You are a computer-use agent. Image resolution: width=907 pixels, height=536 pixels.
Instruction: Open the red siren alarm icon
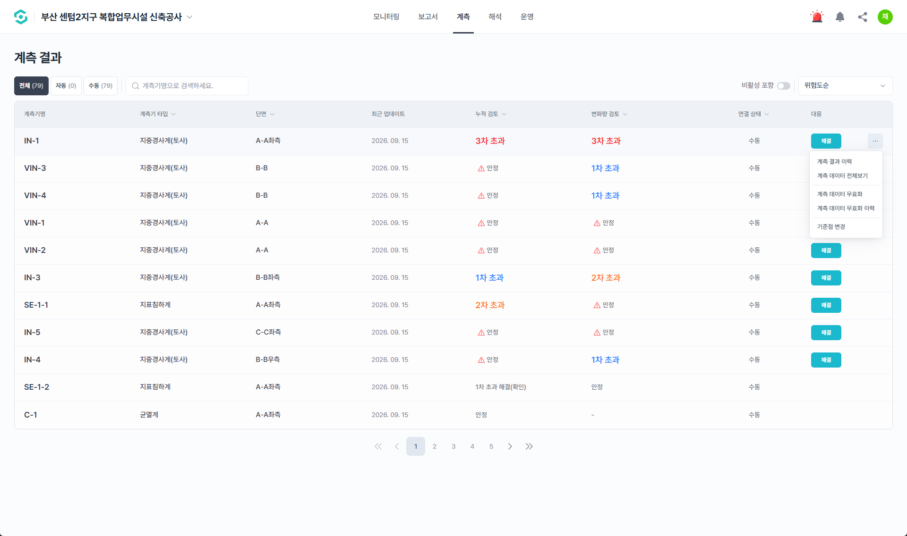coord(817,17)
